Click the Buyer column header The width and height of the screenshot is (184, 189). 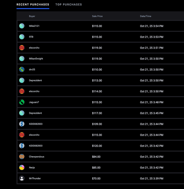pyautogui.click(x=32, y=16)
